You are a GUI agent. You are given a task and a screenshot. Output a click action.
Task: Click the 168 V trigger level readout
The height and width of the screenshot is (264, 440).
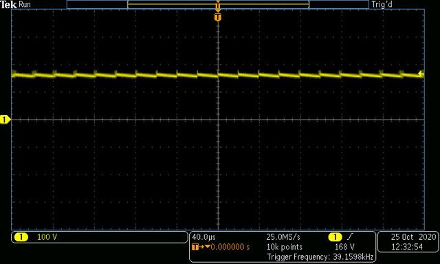[x=344, y=247]
